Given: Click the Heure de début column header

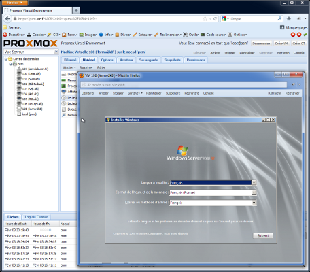Looking at the screenshot, I should pyautogui.click(x=17, y=224).
